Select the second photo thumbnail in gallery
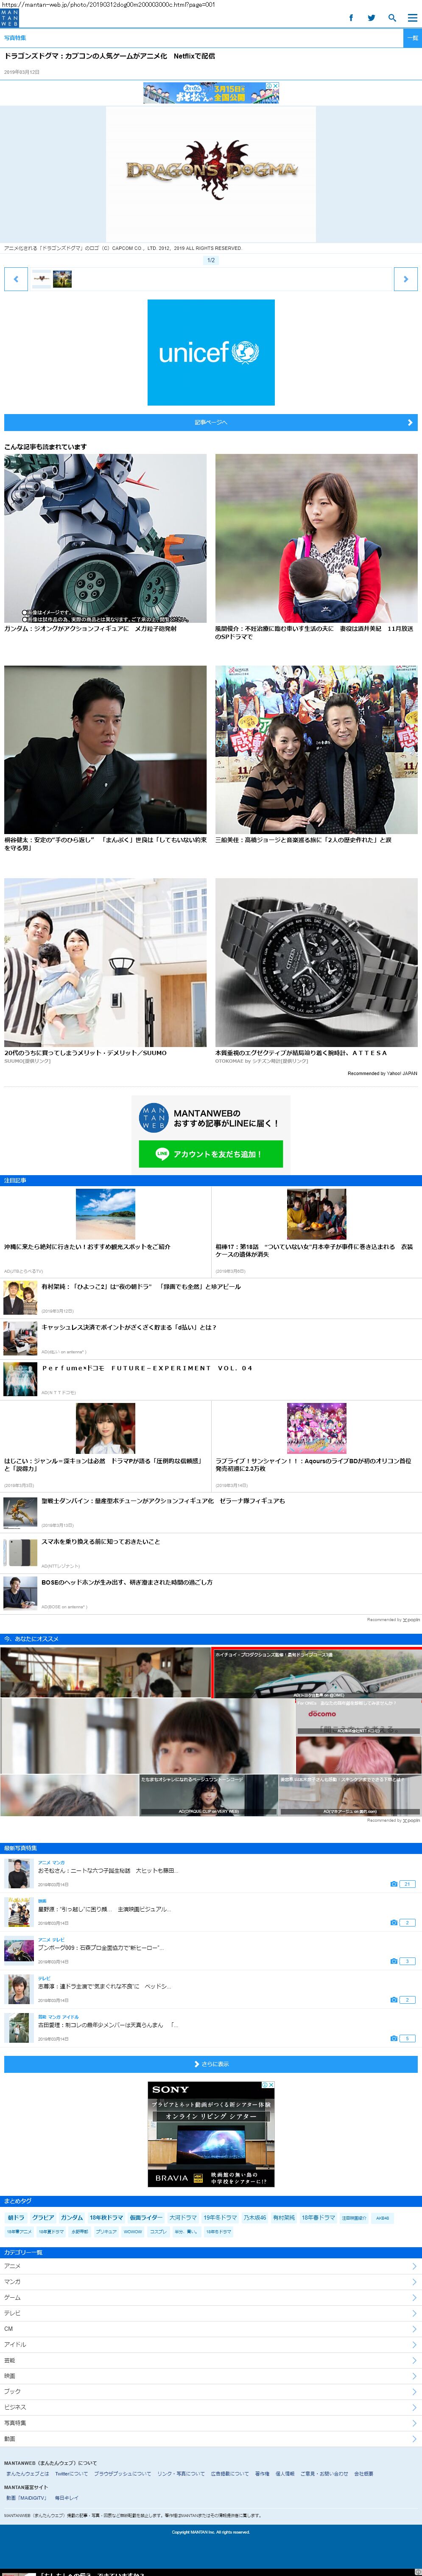The height and width of the screenshot is (2576, 422). tap(62, 280)
